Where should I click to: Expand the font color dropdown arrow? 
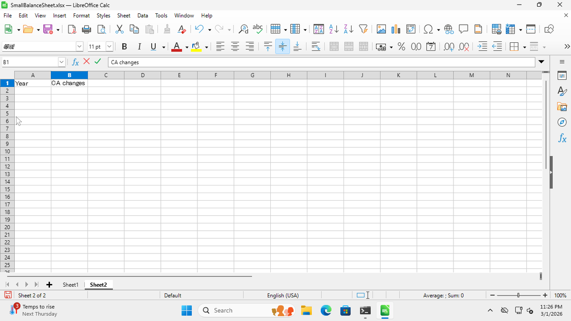click(187, 46)
